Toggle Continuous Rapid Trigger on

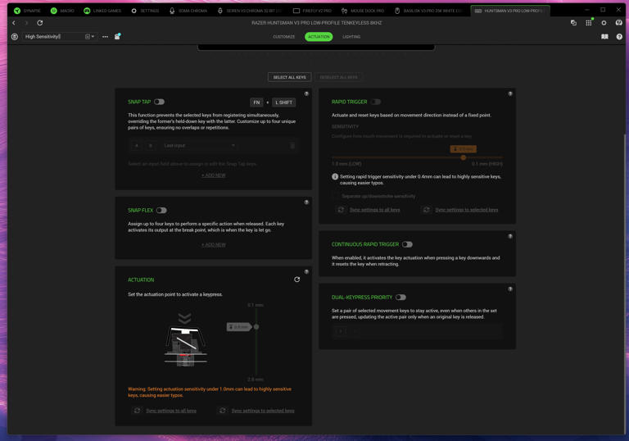click(407, 244)
